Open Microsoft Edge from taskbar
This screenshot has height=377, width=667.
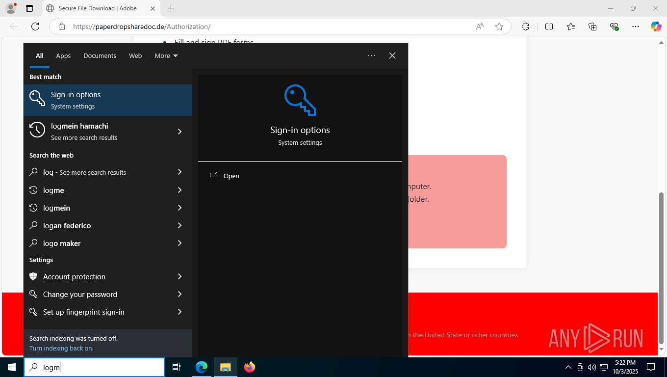202,367
